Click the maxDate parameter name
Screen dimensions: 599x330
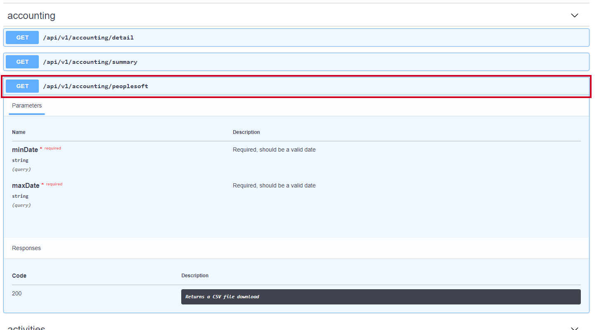[x=26, y=186]
